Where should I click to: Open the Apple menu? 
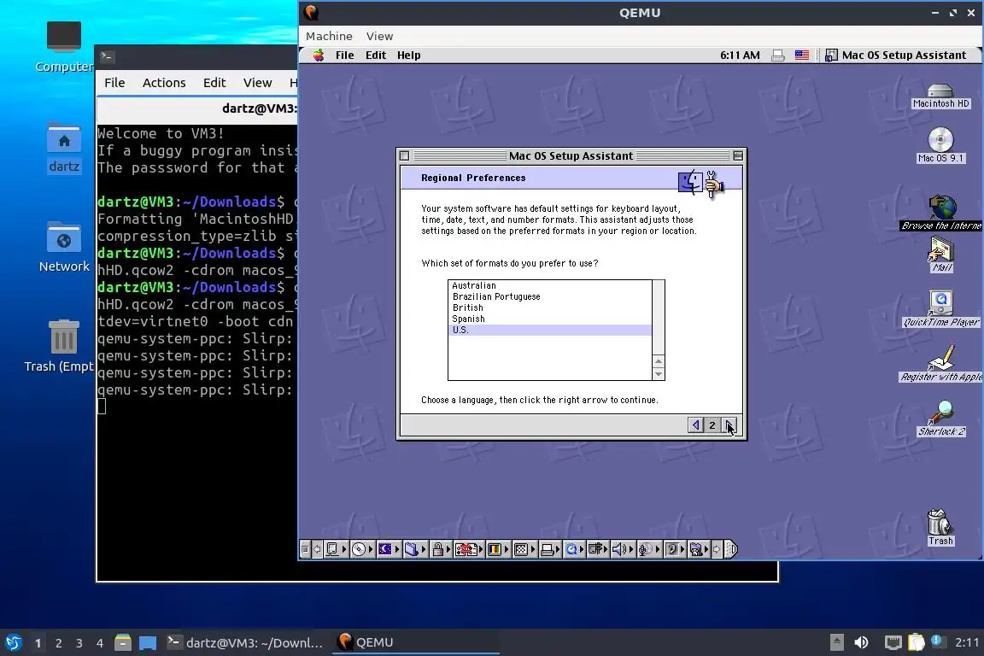tap(319, 56)
